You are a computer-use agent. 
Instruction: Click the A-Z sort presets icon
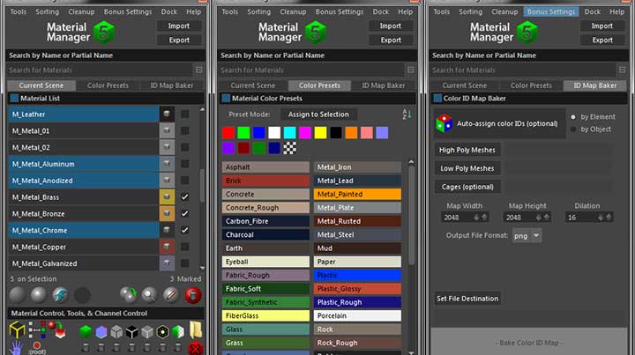407,115
